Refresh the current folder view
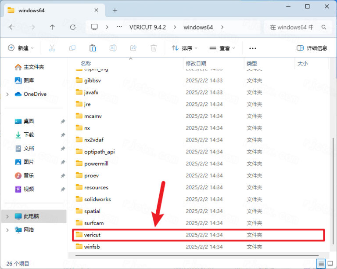The width and height of the screenshot is (337, 269). 73,27
